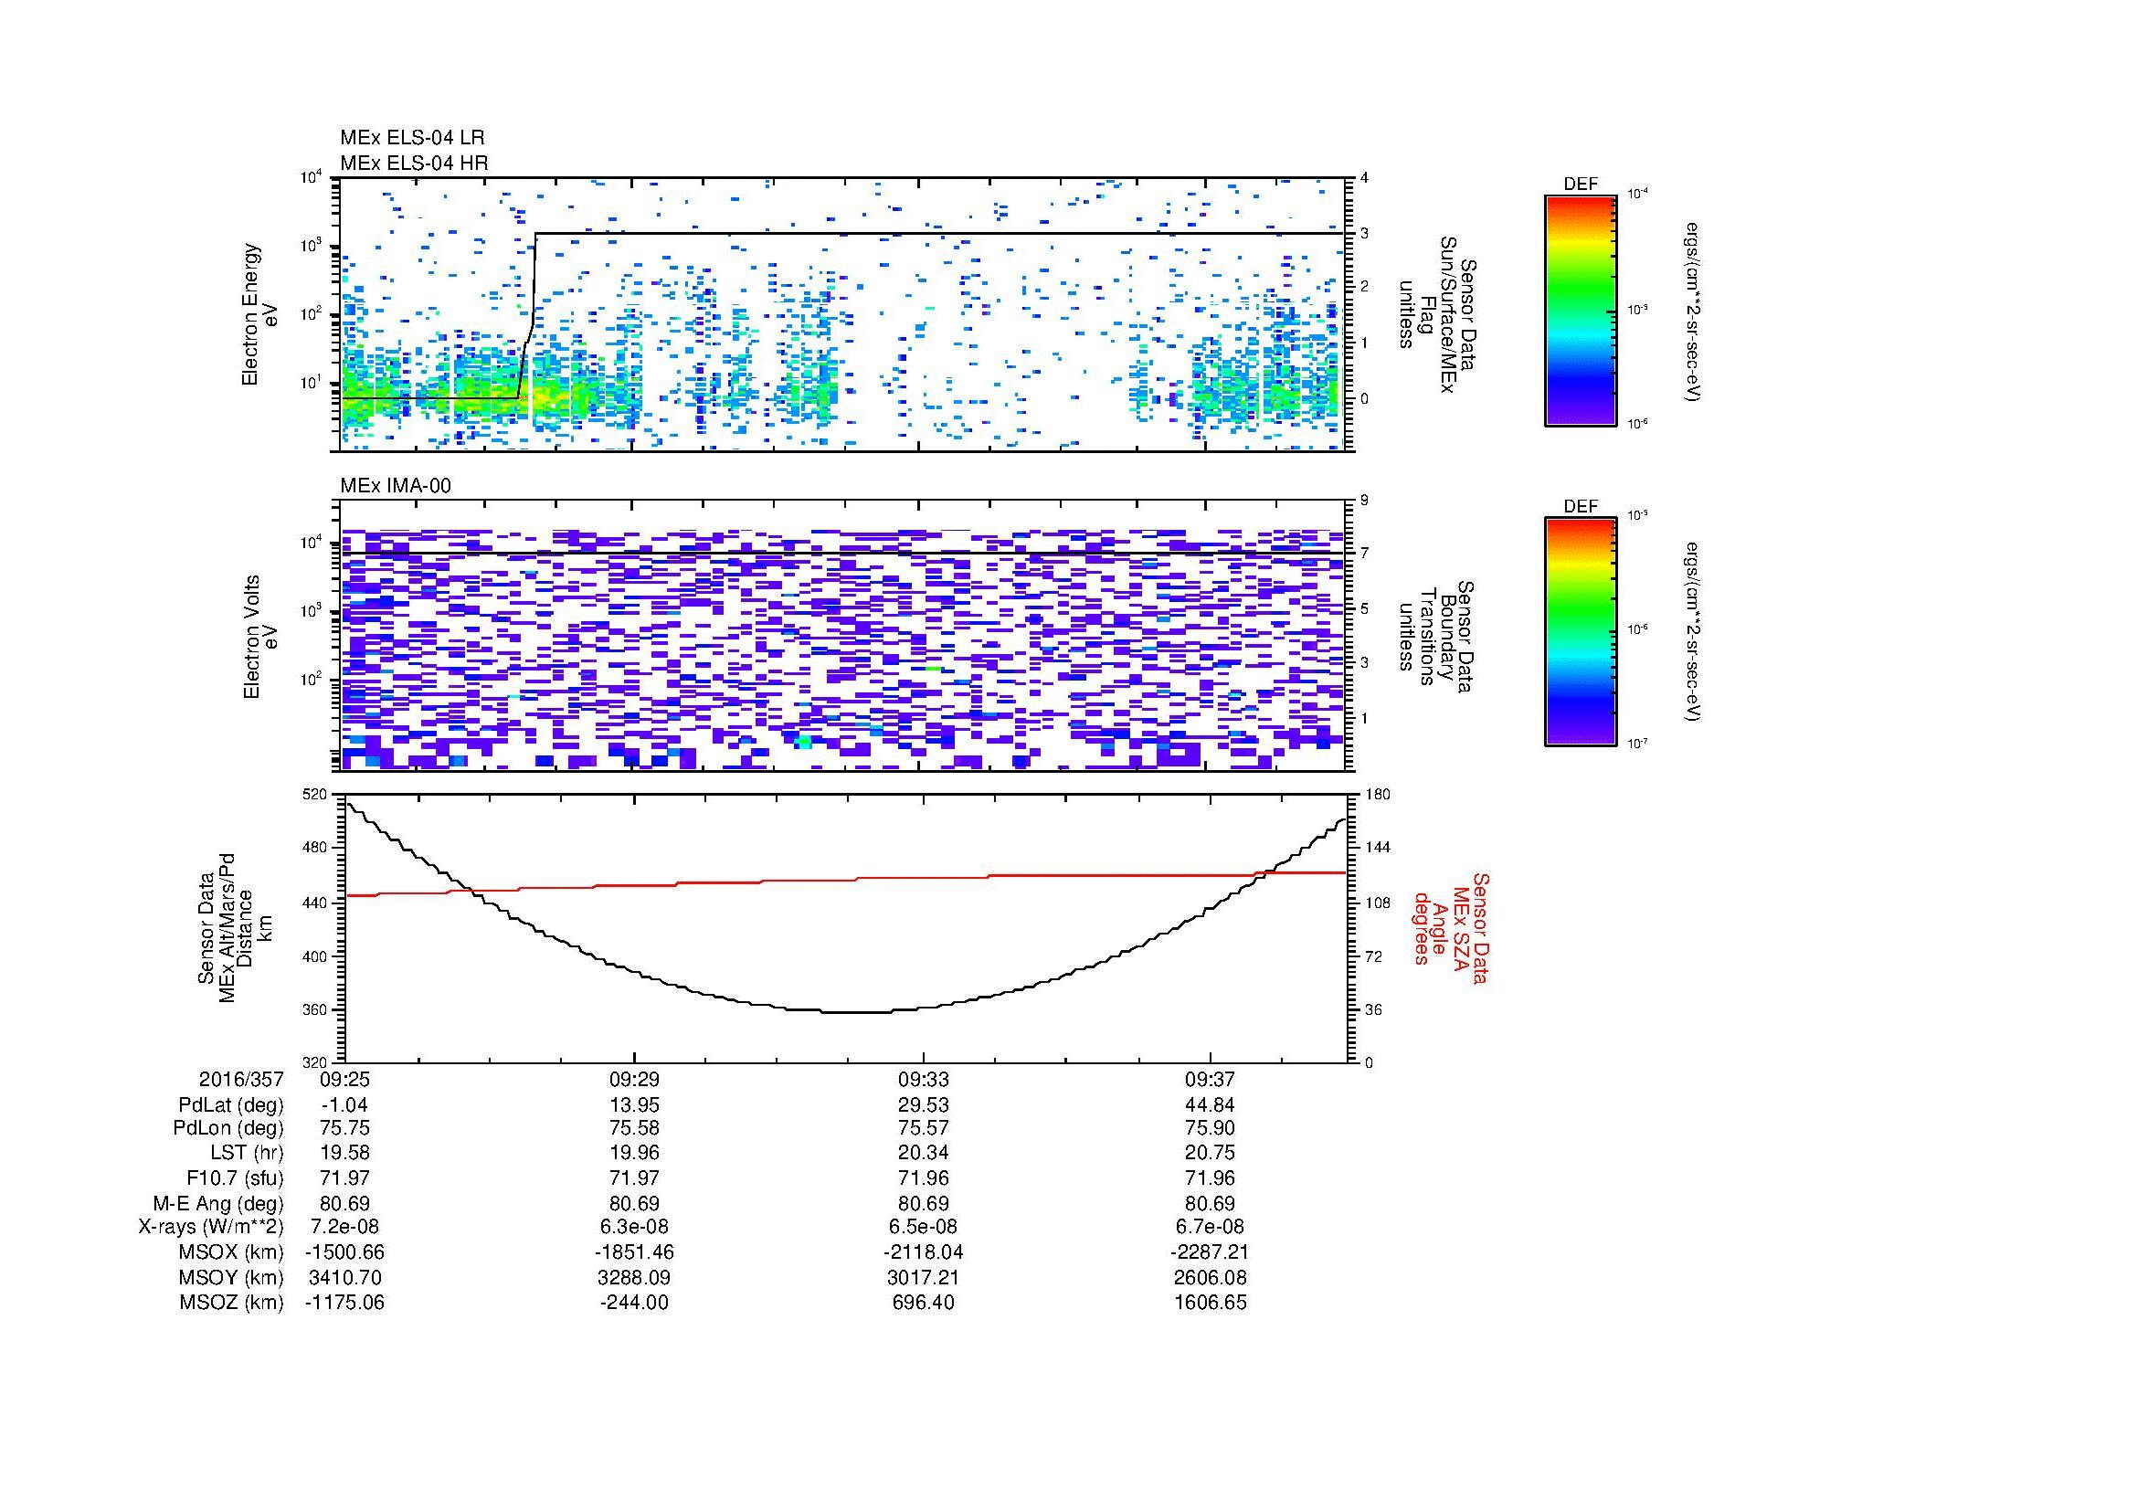This screenshot has height=1510, width=2137.
Task: Click the 'PdLon (deg)' row label
Action: [x=228, y=1129]
